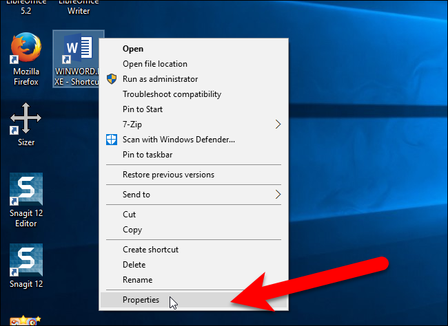Expand the 7-Zip submenu arrow

pyautogui.click(x=278, y=124)
